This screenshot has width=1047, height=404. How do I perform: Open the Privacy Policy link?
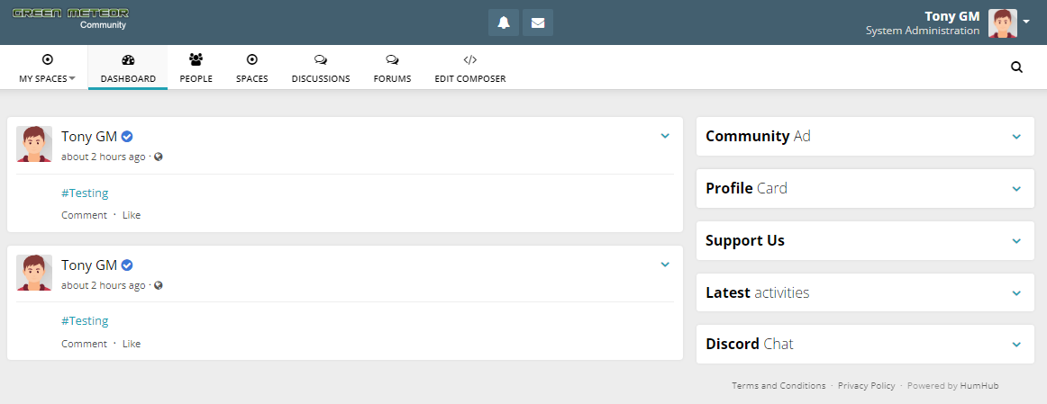[866, 386]
